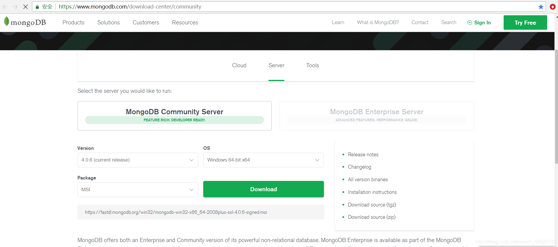Click the bookmark star icon
This screenshot has width=558, height=247.
click(x=541, y=6)
